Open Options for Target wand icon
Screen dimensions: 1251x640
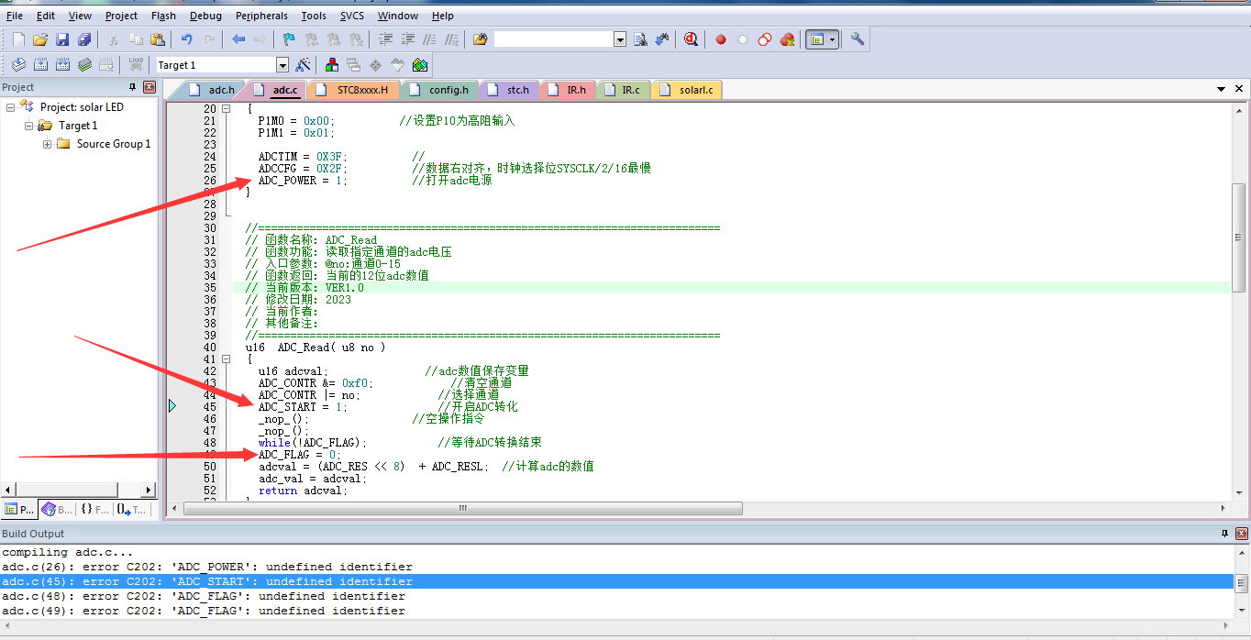tap(303, 65)
